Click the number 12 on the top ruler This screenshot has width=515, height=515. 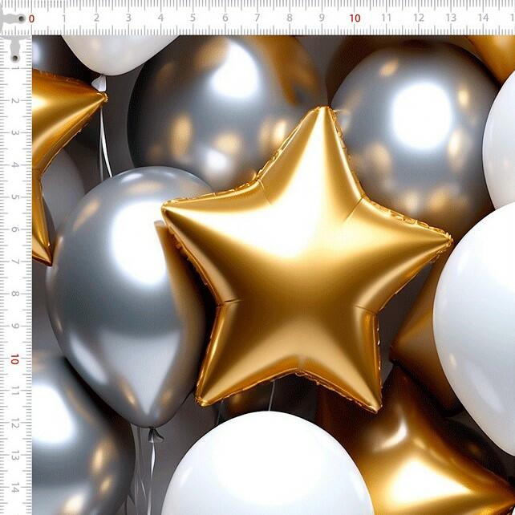[419, 18]
